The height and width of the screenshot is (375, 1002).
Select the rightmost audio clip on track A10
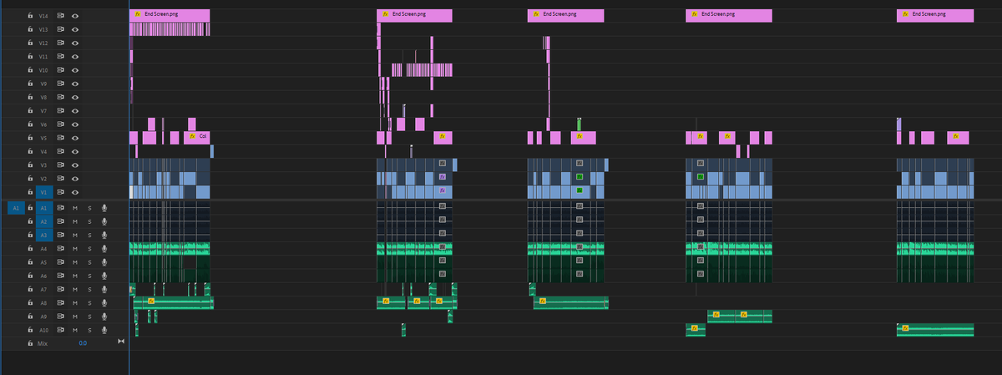pos(935,330)
